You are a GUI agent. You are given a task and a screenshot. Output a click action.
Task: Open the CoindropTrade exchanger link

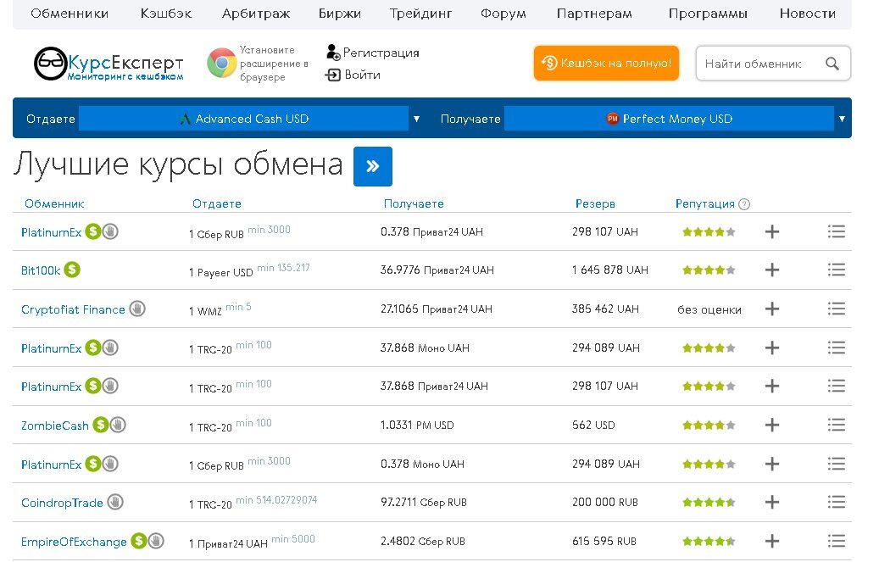click(x=62, y=503)
